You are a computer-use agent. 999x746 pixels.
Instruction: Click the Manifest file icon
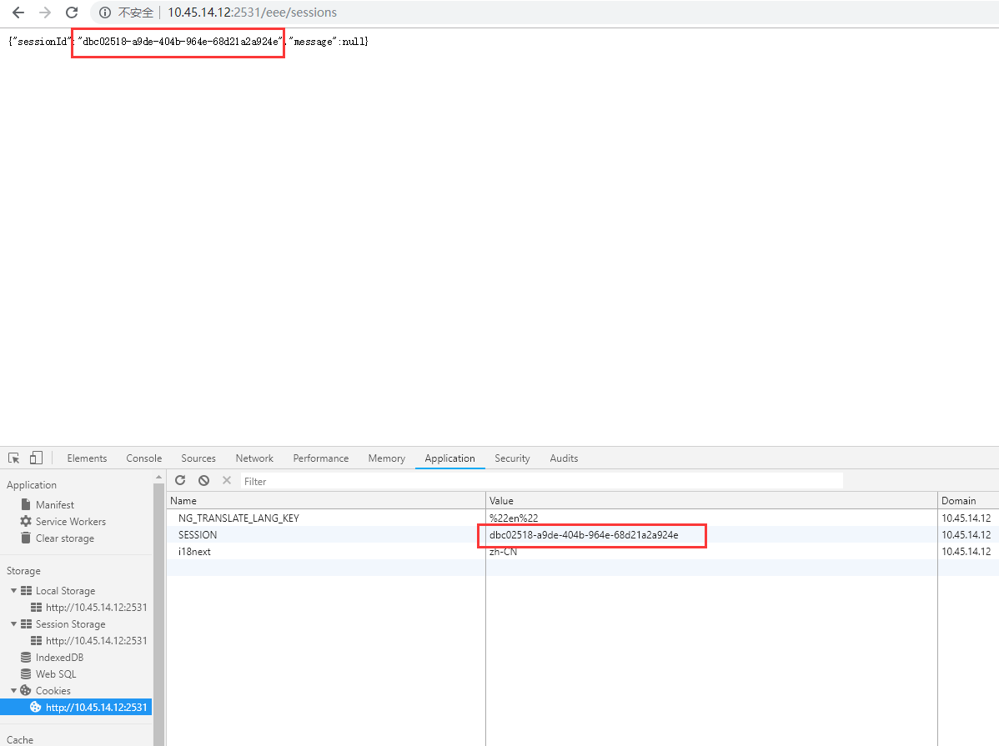[26, 504]
